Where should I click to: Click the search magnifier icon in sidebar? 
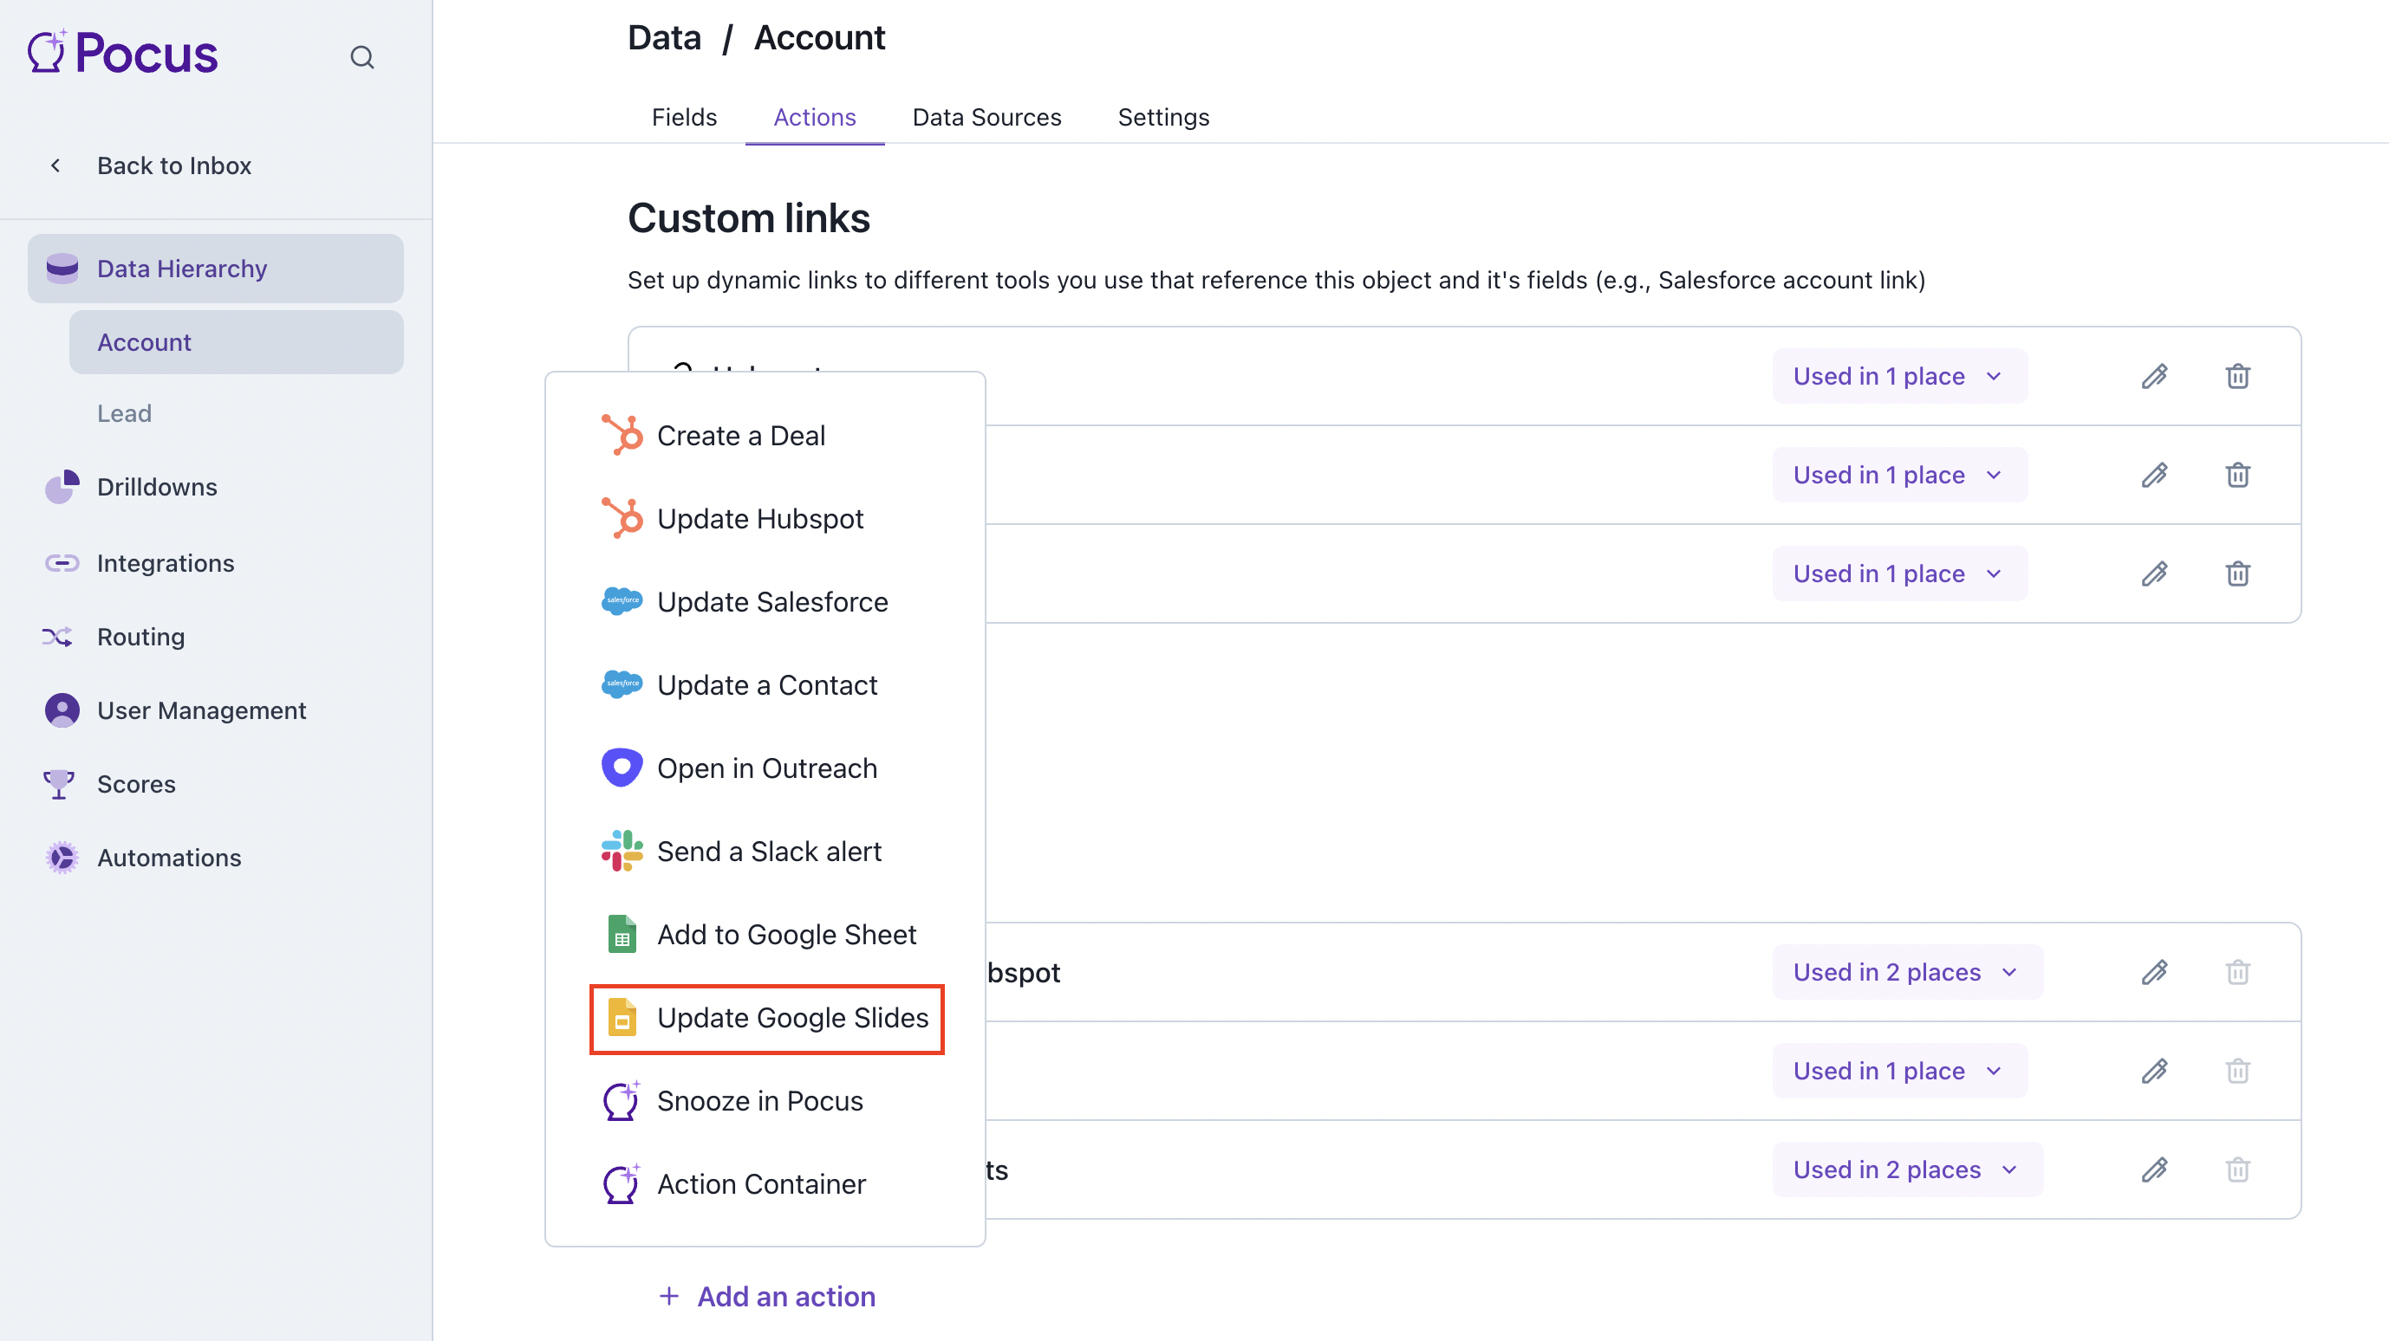(x=361, y=57)
